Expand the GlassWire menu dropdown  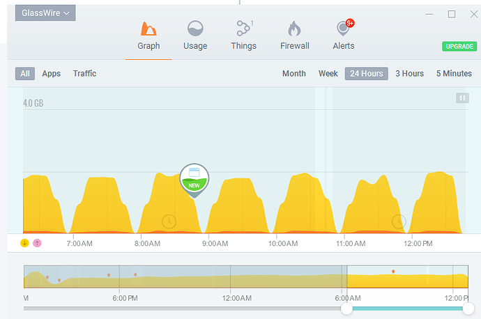45,13
